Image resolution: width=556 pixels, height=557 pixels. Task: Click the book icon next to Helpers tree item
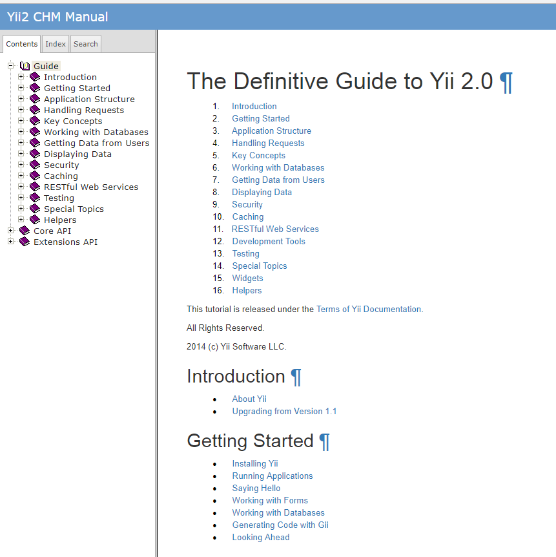(35, 220)
